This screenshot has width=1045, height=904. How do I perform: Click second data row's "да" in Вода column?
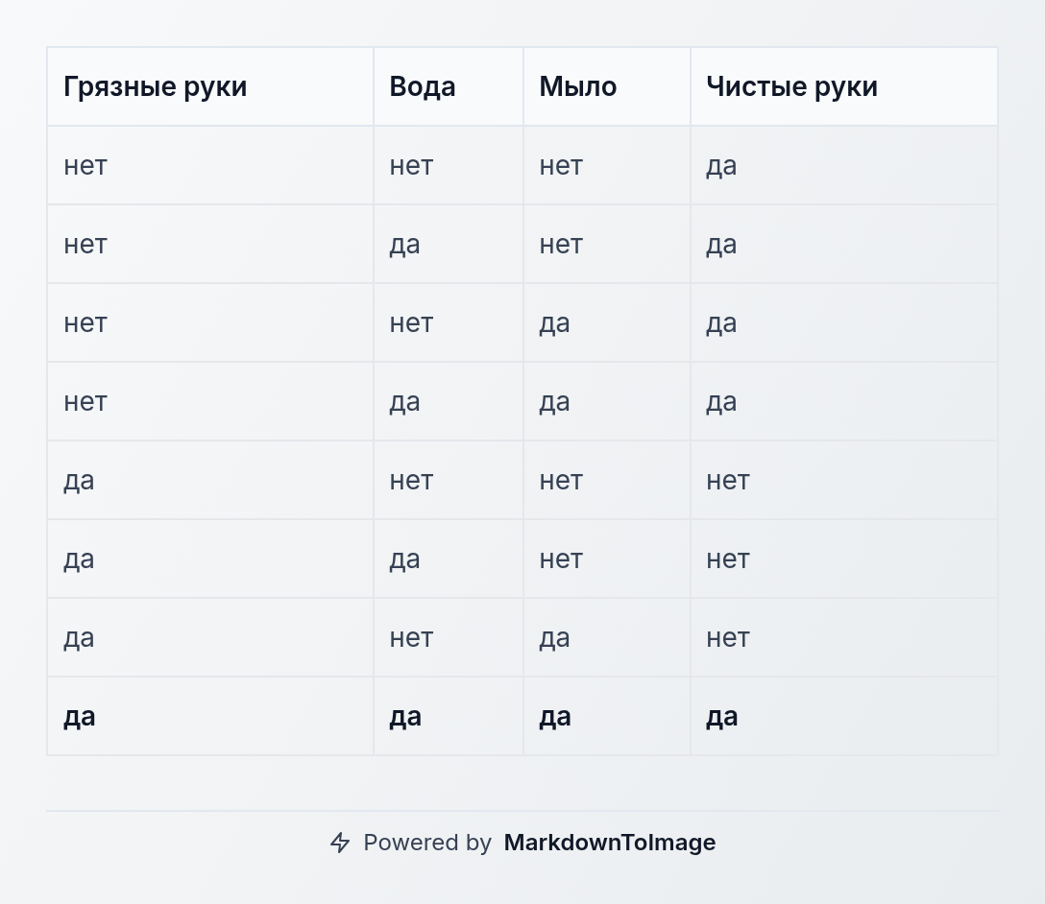tap(404, 245)
